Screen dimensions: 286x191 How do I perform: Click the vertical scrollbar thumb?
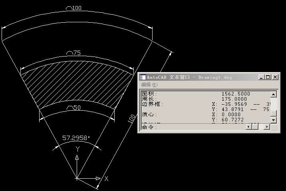coord(273,113)
